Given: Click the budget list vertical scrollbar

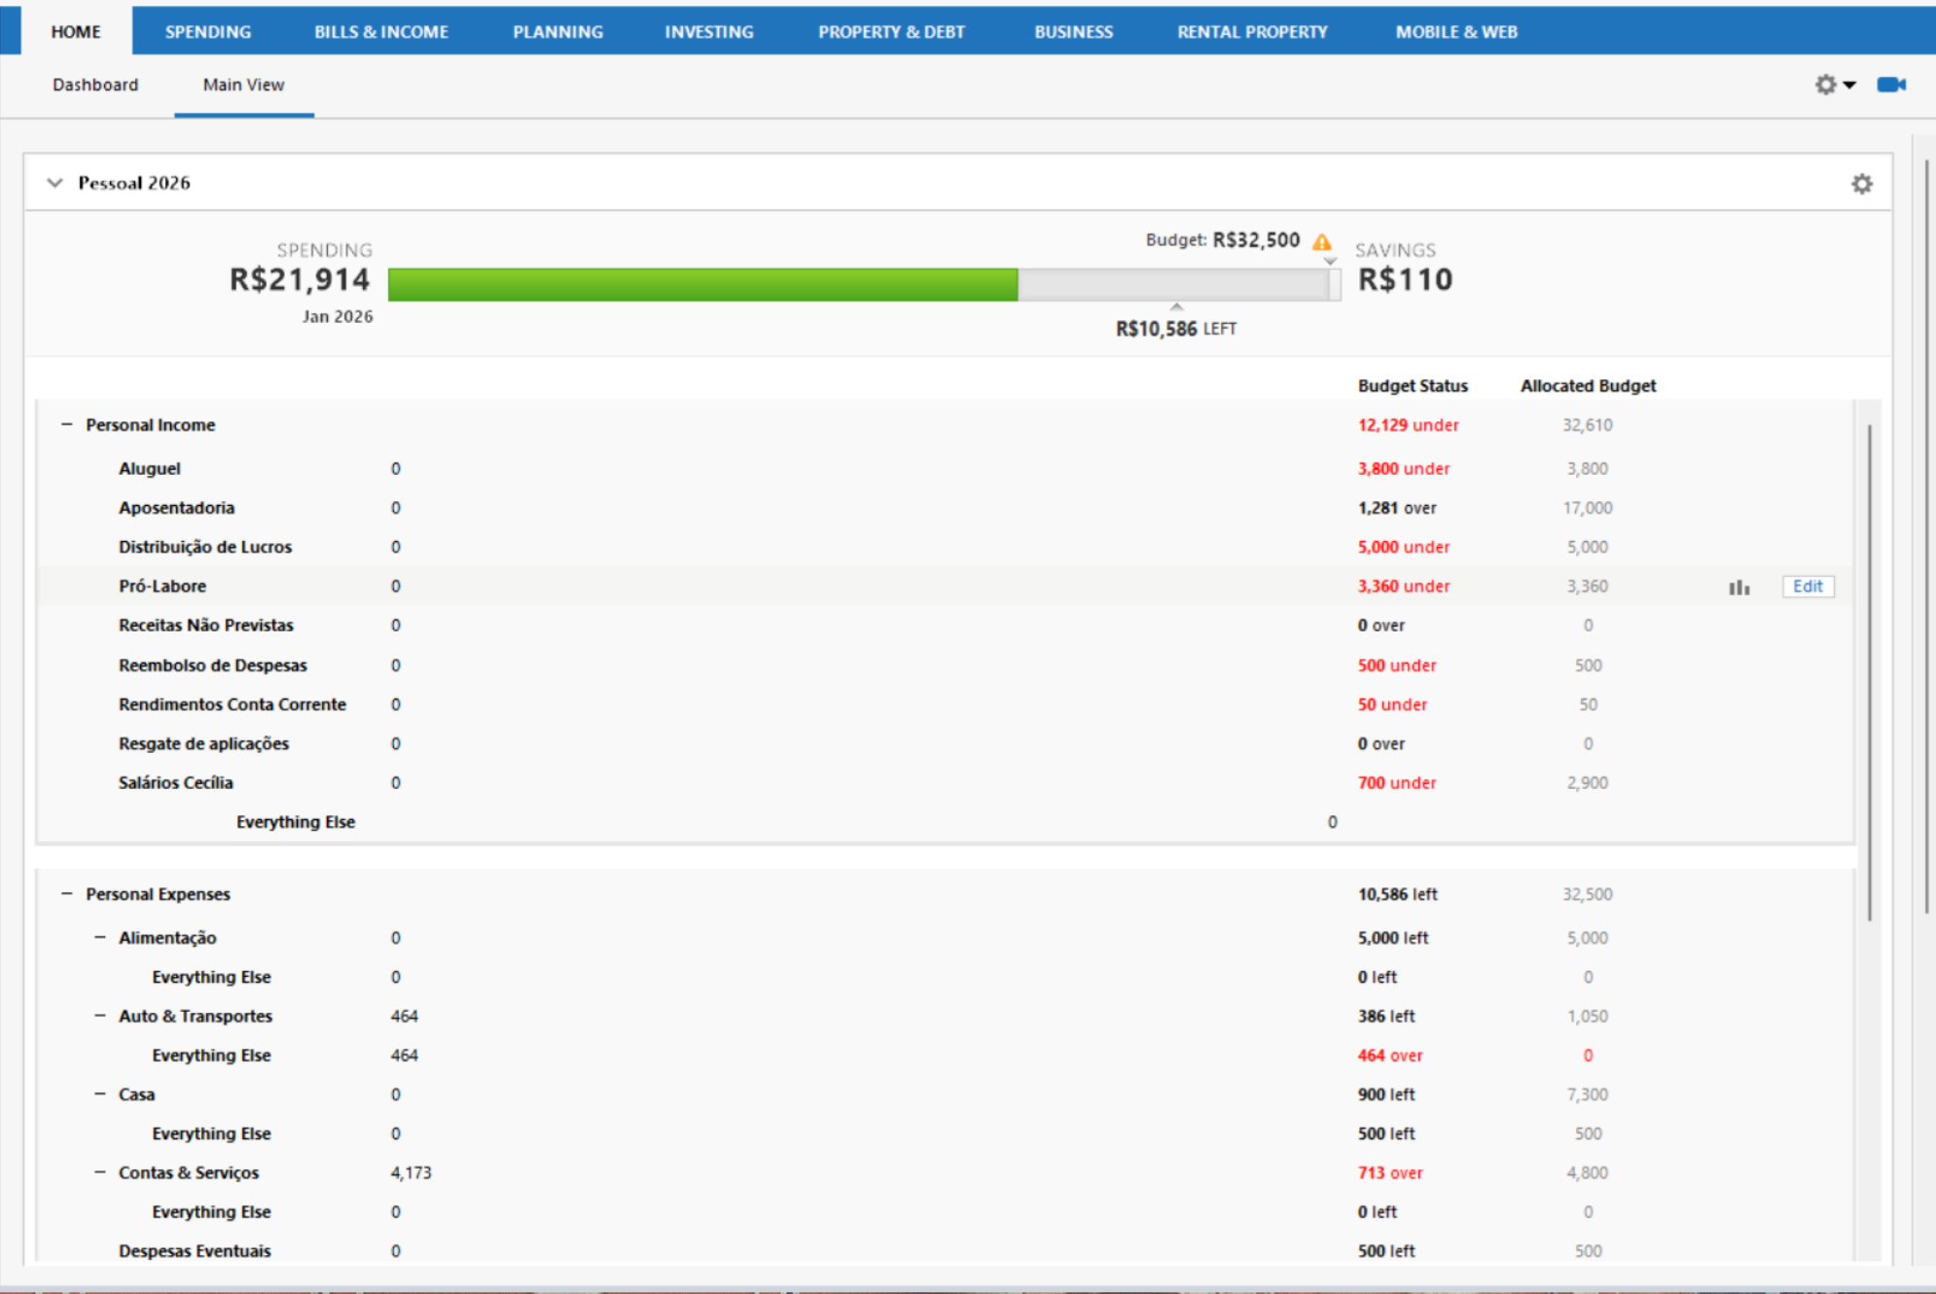Looking at the screenshot, I should point(1869,671).
